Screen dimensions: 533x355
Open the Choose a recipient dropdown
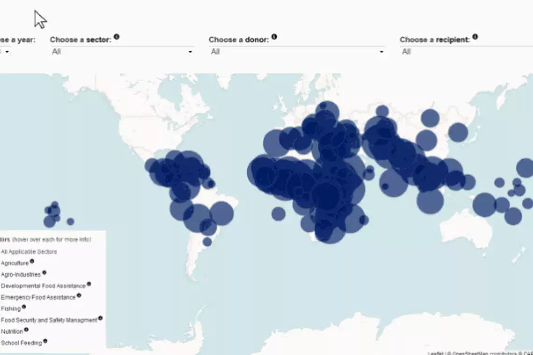465,52
